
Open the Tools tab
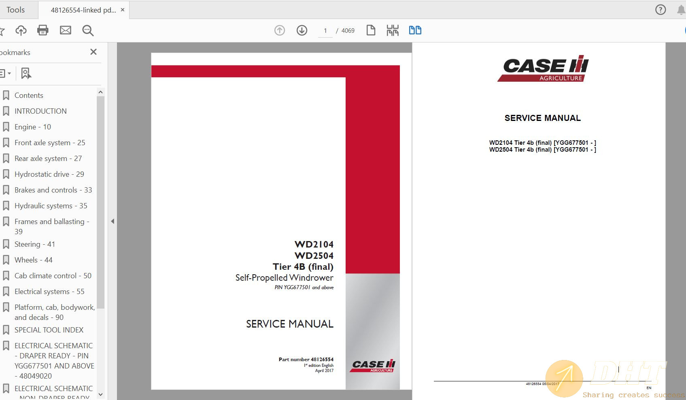pyautogui.click(x=15, y=10)
